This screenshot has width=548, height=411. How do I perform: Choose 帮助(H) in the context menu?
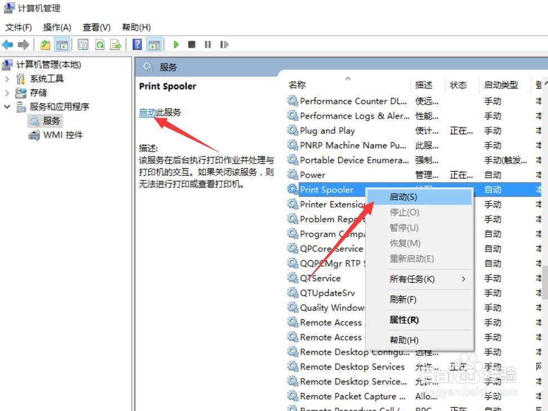pyautogui.click(x=419, y=340)
